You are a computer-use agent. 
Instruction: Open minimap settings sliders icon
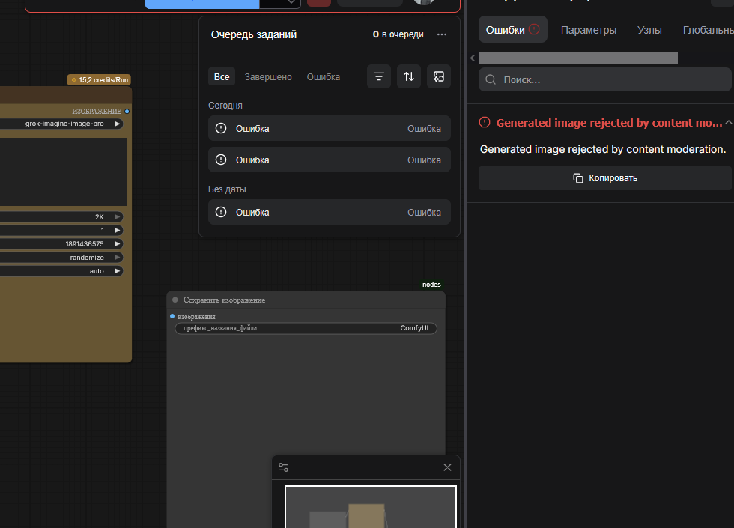284,467
